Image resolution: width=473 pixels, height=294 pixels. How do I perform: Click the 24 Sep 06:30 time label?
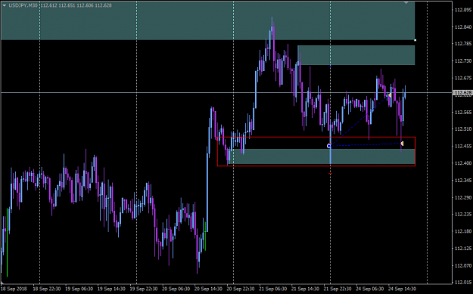pyautogui.click(x=370, y=289)
